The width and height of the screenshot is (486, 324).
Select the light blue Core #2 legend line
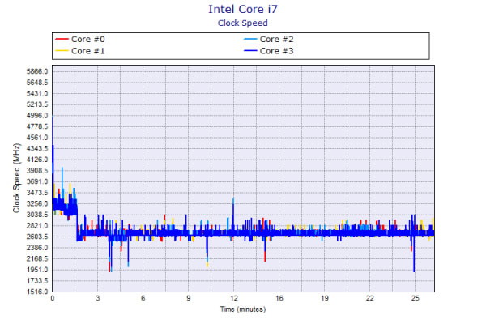[x=250, y=40]
